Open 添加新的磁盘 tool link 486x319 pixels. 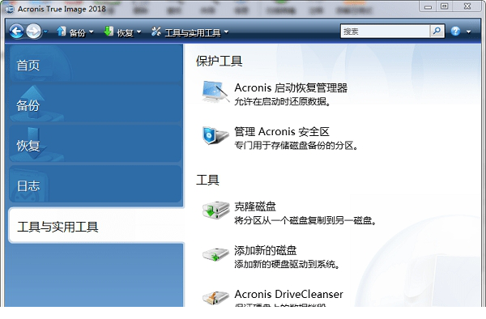[x=266, y=250]
